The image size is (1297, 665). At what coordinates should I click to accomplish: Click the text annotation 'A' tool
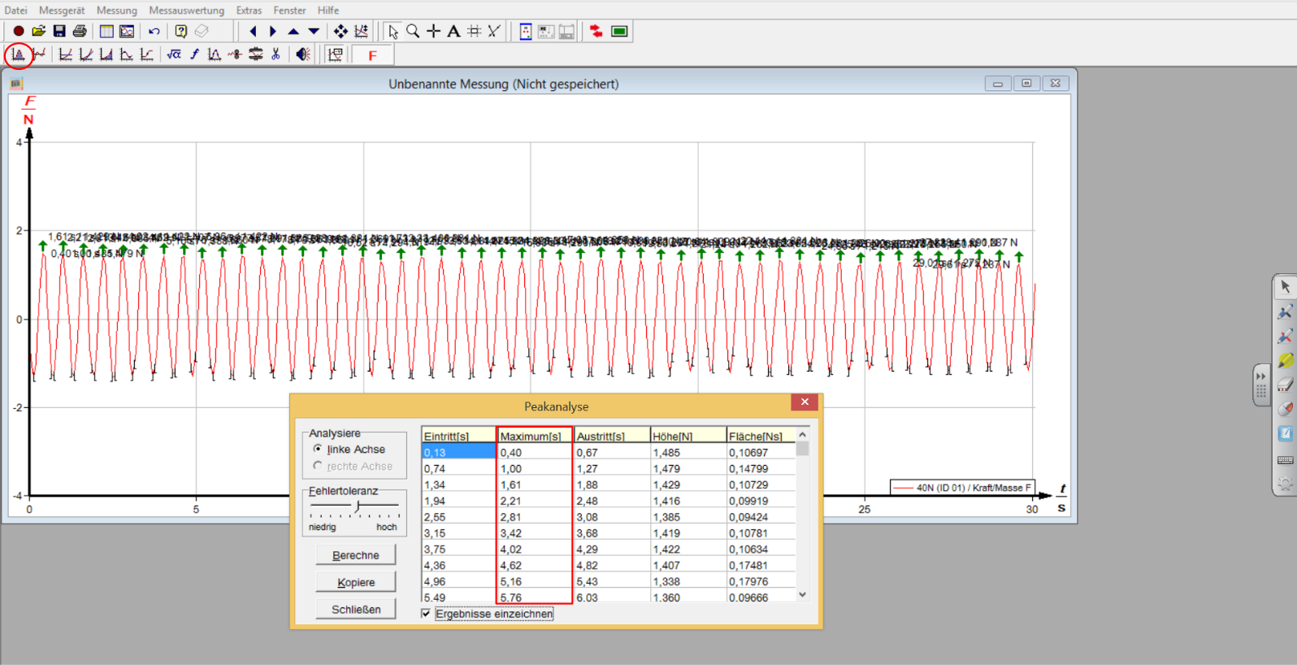point(453,32)
